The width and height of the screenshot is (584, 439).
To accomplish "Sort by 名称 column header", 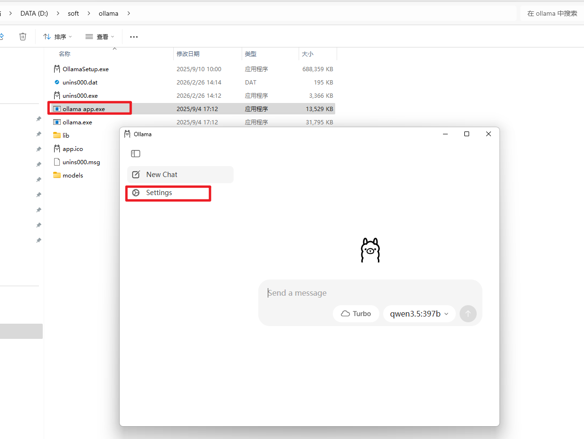I will tap(65, 54).
